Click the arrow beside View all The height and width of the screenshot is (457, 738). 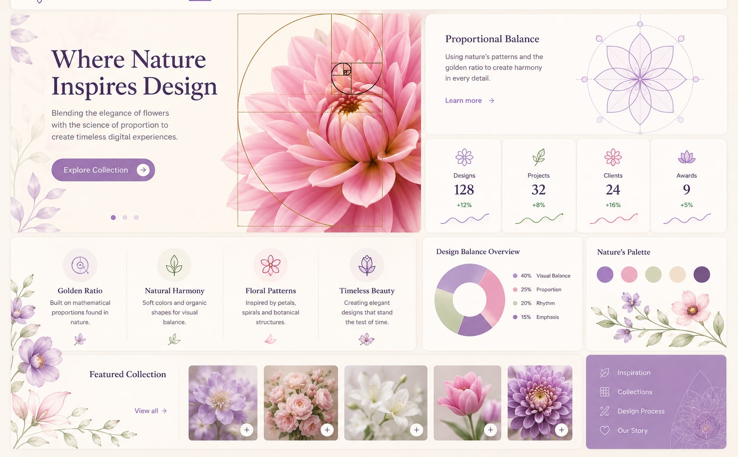click(x=164, y=411)
